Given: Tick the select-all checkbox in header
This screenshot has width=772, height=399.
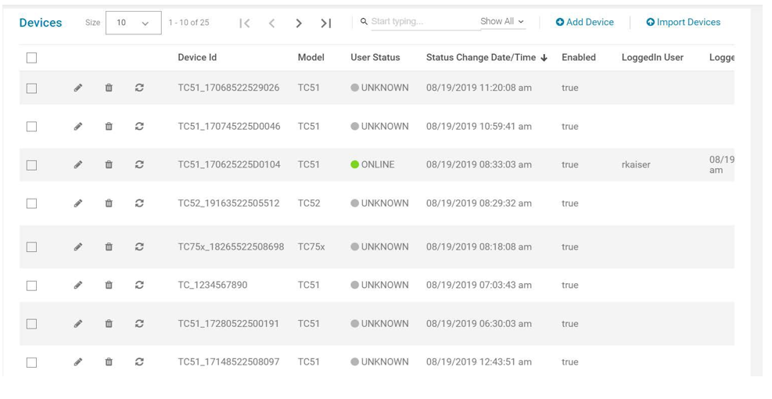Looking at the screenshot, I should click(31, 58).
